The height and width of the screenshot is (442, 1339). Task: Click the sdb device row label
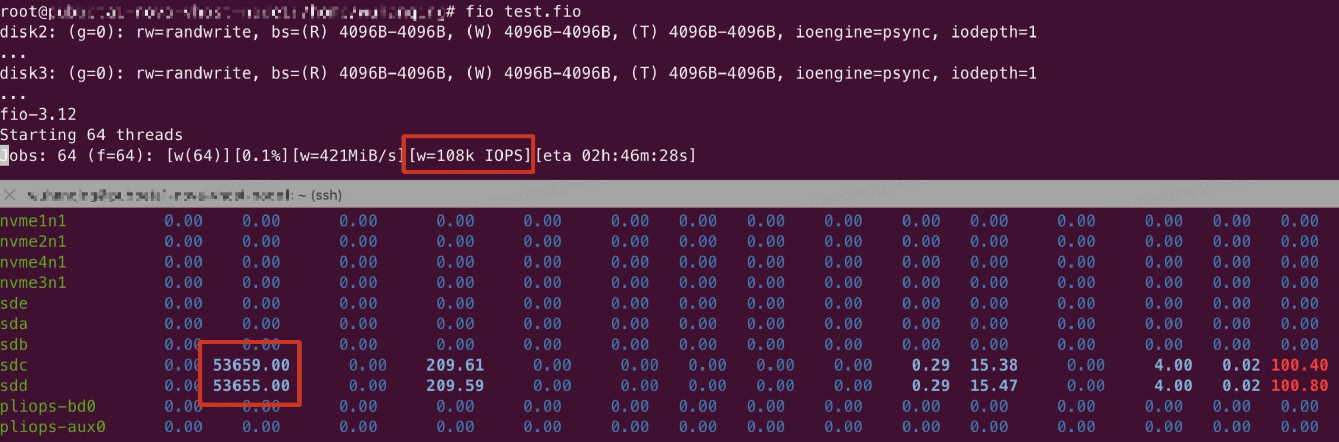[x=14, y=345]
